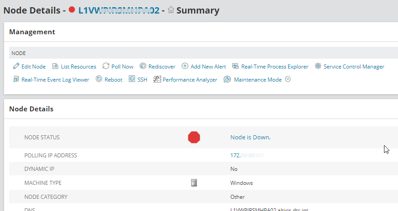Select the NODE CATEGORY label

(x=46, y=197)
